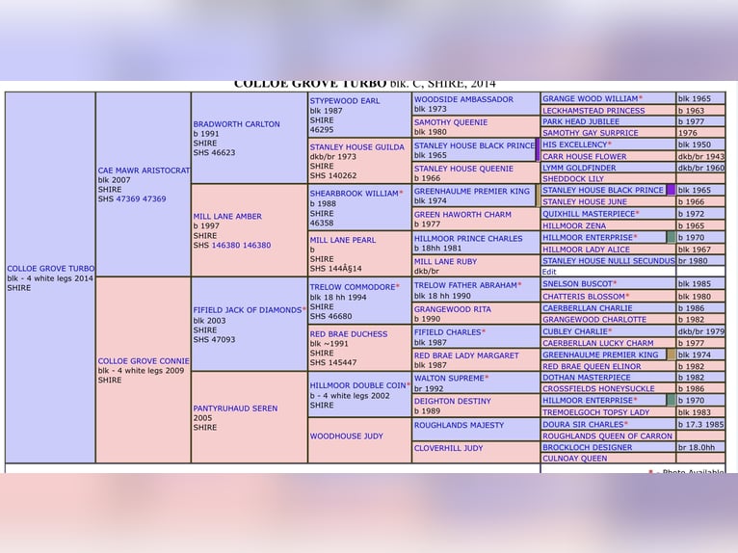Click the red asterisk beside Snelson Buscot

point(617,284)
